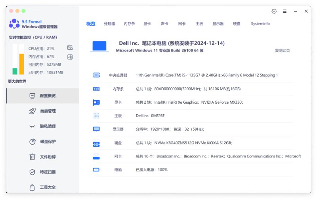Click the monitor icon for 显示器 row
Image resolution: width=317 pixels, height=199 pixels.
pyautogui.click(x=96, y=129)
